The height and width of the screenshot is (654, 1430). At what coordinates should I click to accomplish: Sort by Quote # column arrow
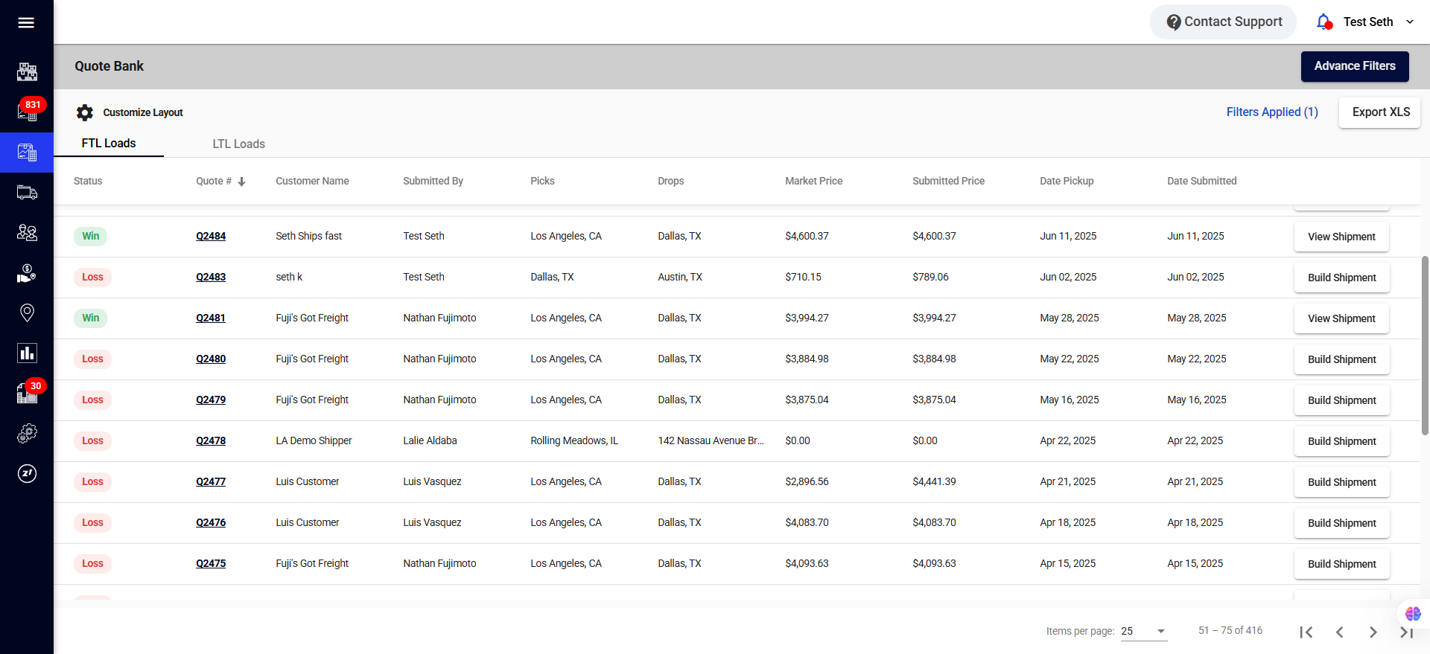coord(241,182)
